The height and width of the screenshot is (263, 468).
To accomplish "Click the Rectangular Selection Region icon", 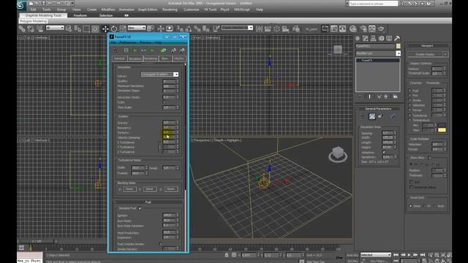I will [86, 28].
